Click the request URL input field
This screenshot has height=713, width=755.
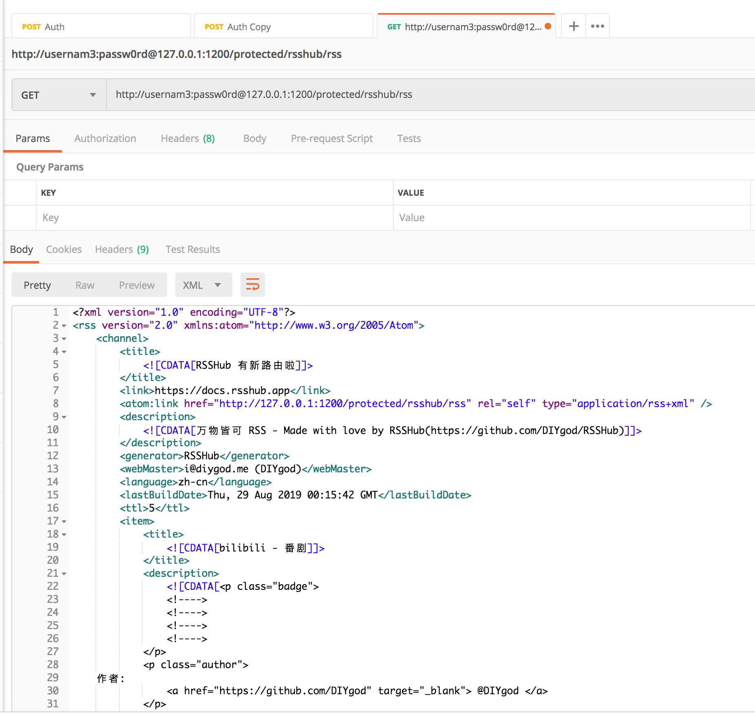430,95
